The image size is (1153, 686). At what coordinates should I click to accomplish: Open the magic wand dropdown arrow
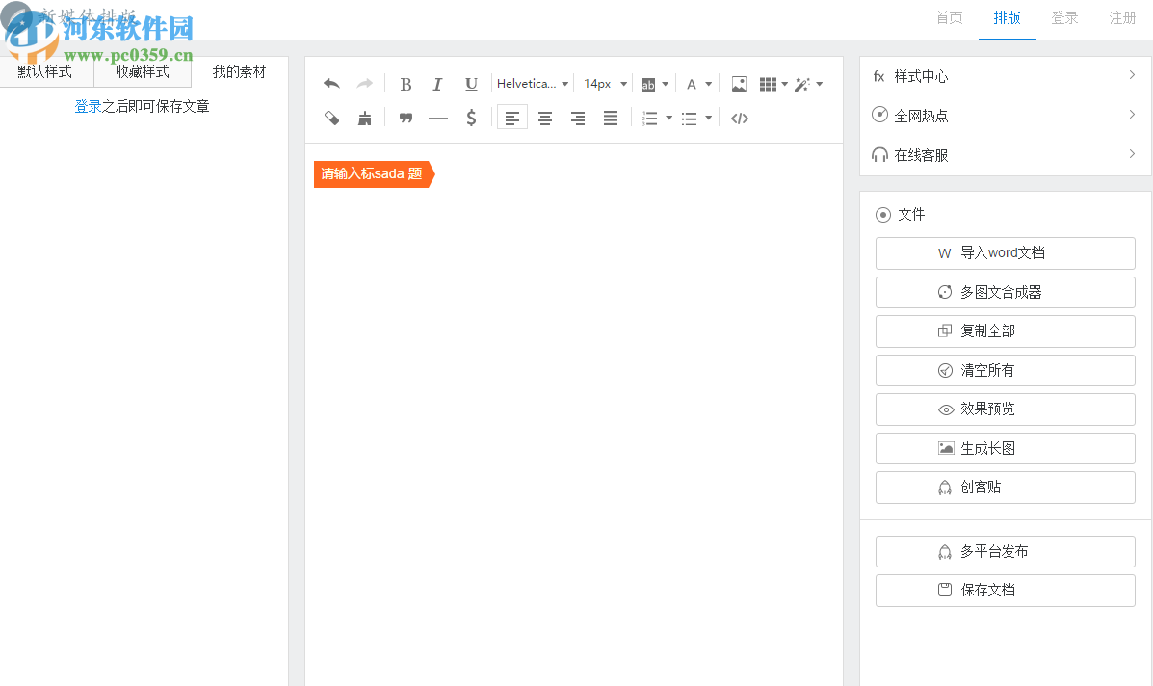point(819,84)
